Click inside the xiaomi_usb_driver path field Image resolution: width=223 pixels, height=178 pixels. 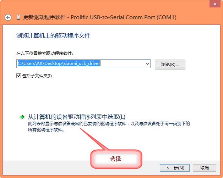(83, 63)
